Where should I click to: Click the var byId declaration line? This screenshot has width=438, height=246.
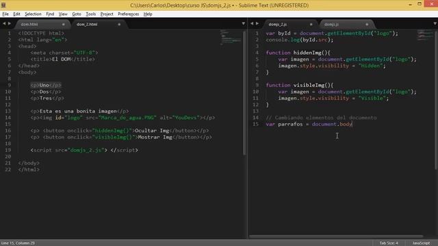pyautogui.click(x=332, y=33)
